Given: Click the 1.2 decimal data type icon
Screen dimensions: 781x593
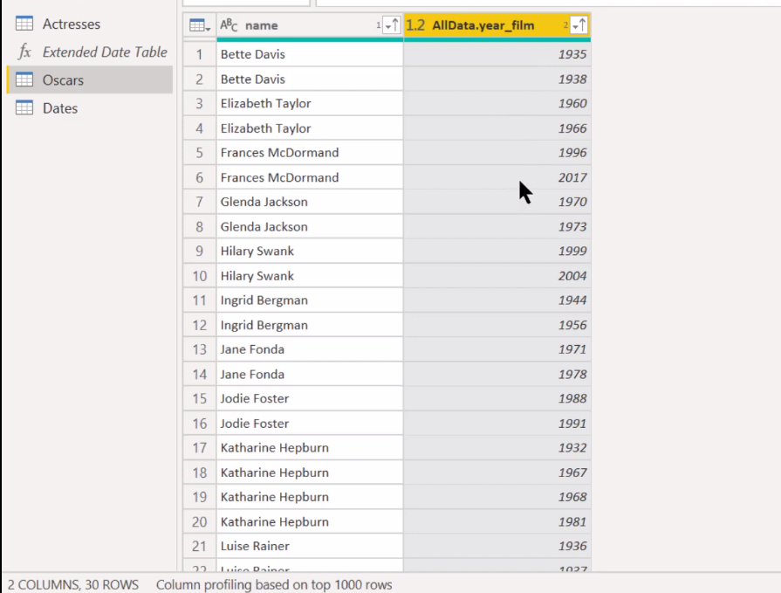Looking at the screenshot, I should point(415,25).
